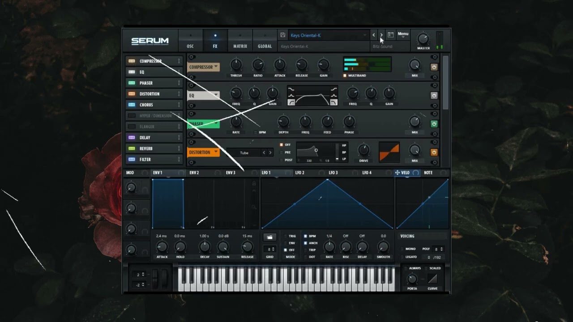Click the portamento Curve shape icon
Screen dimensions: 573x322
click(432, 279)
